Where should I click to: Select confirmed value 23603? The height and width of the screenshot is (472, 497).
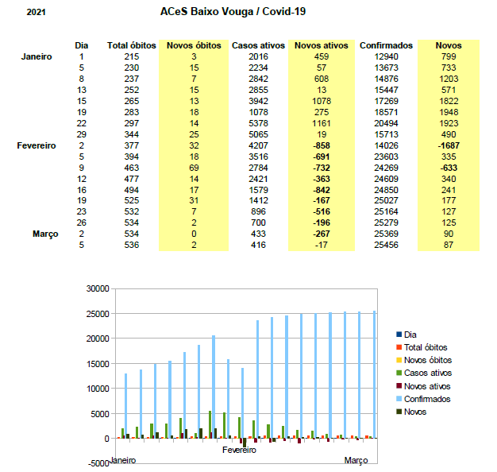(x=386, y=157)
